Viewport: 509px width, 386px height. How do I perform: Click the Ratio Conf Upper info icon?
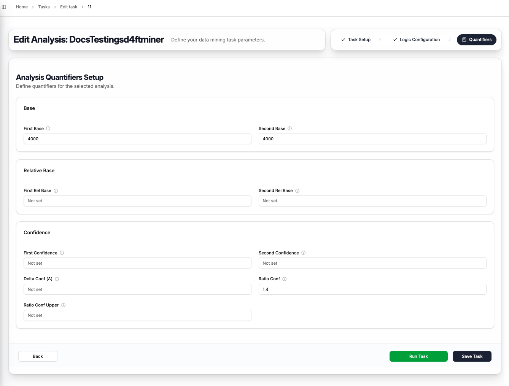(x=64, y=305)
